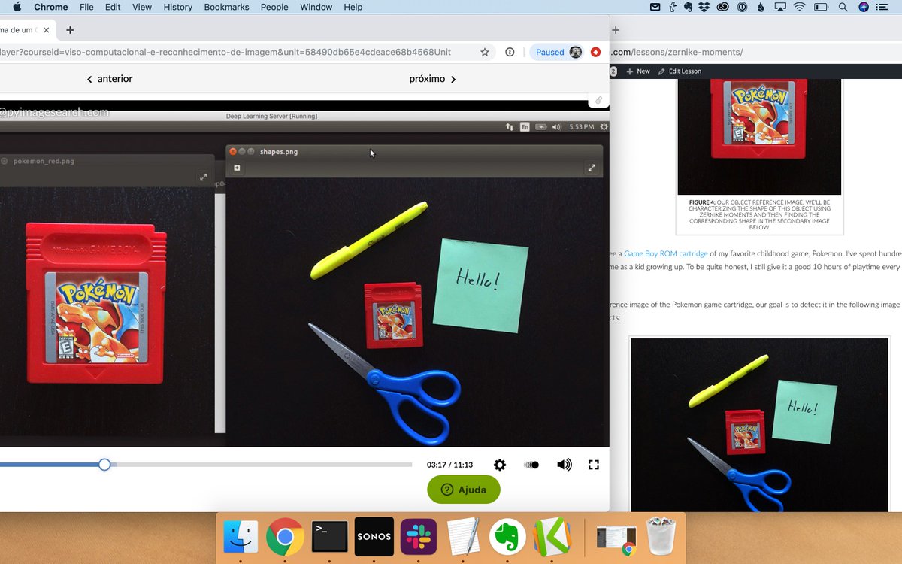Viewport: 902px width, 564px height.
Task: Open Sonos from the dock
Action: tap(374, 538)
